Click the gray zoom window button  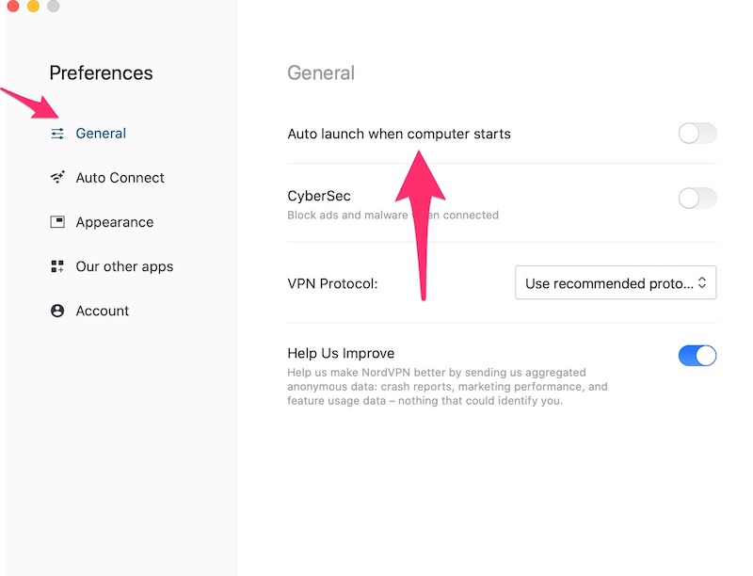[x=53, y=7]
